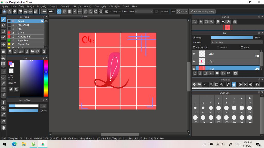
Task: Select the Bucket fill tool
Action: coord(3,58)
